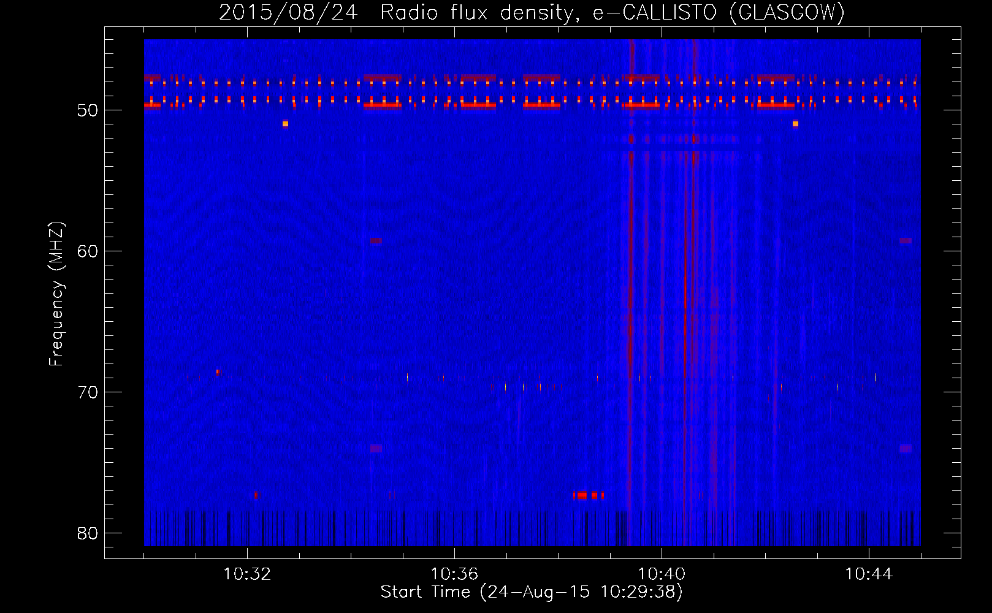This screenshot has width=992, height=613.
Task: Click the frequency tick label '60'
Action: pos(88,251)
